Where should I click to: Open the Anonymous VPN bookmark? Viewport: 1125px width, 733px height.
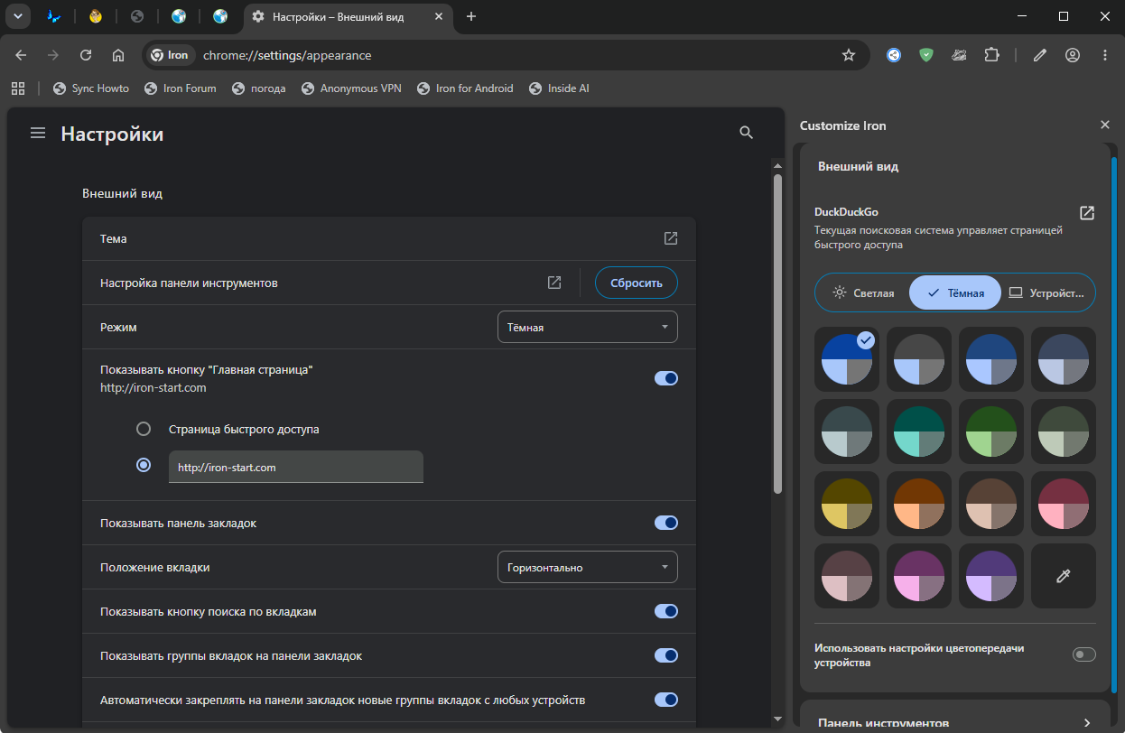351,88
